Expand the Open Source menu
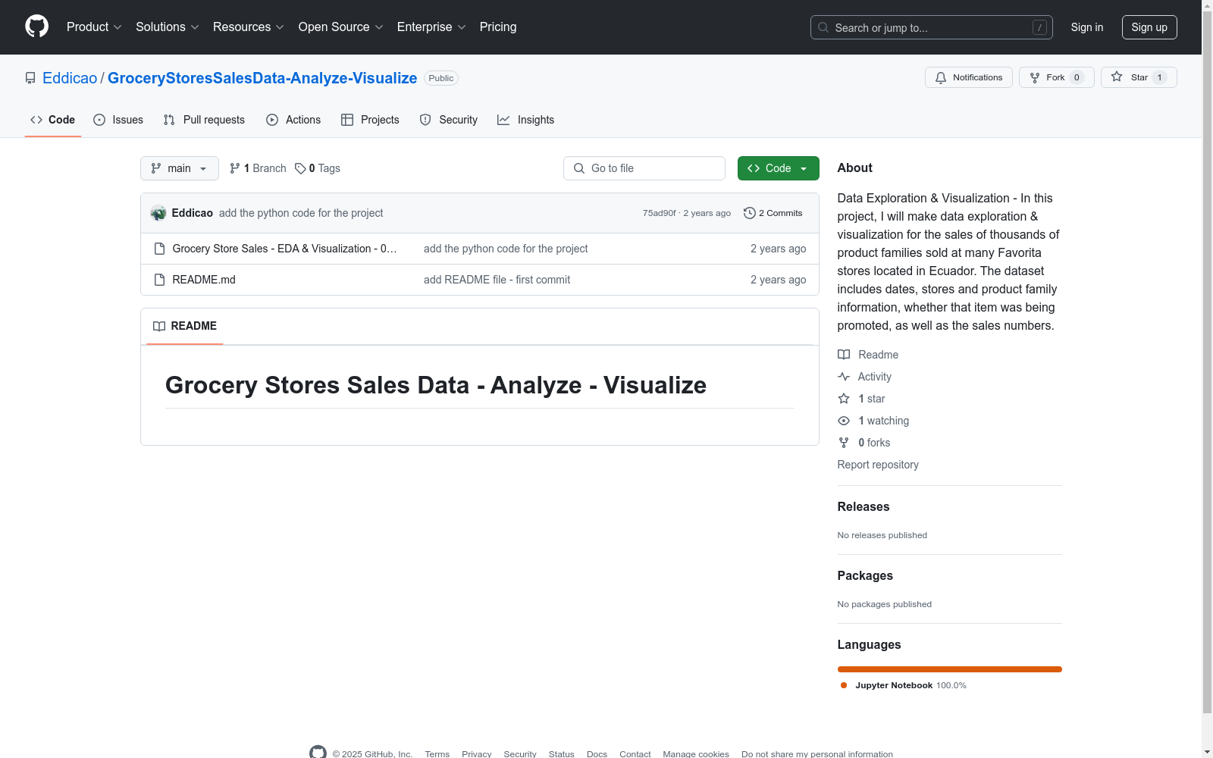 click(341, 27)
